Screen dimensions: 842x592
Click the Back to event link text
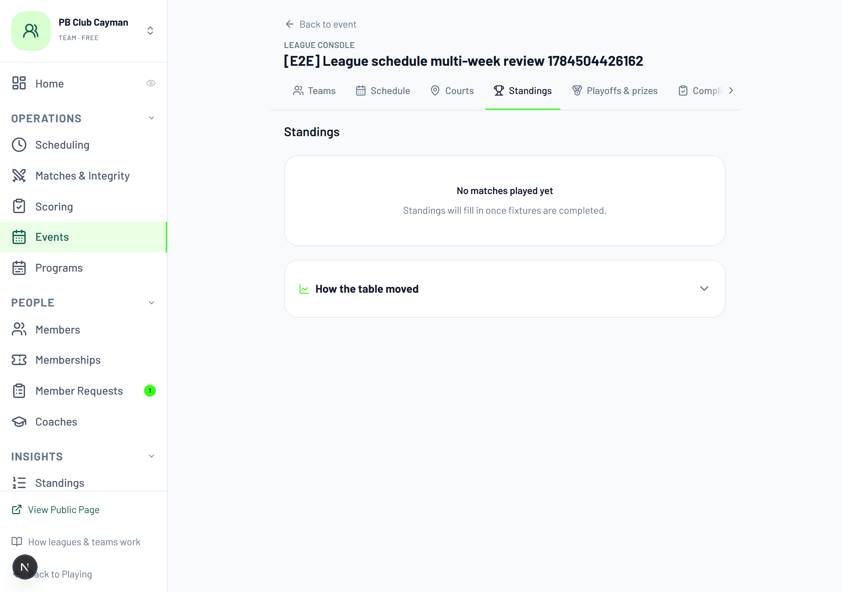coord(328,24)
